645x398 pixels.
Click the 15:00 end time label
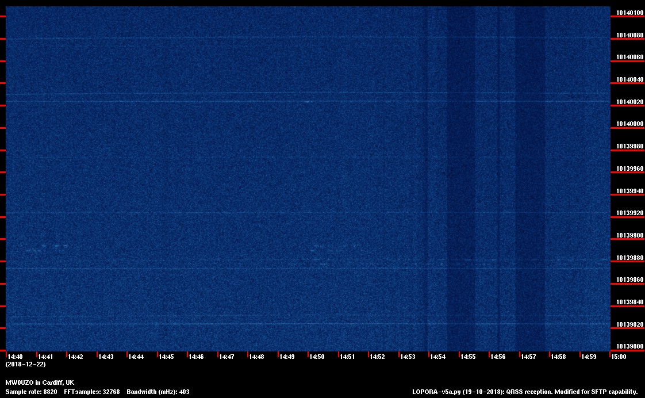619,357
